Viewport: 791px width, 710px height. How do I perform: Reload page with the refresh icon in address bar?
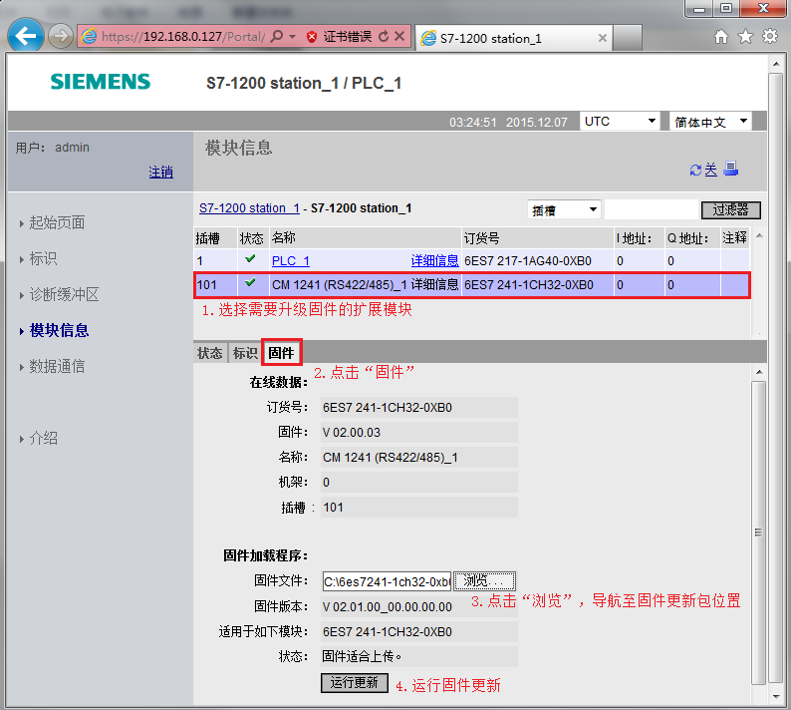384,36
